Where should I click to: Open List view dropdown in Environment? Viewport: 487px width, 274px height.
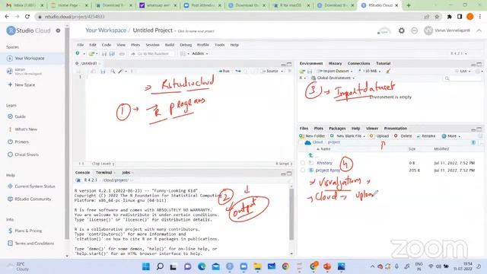[463, 71]
